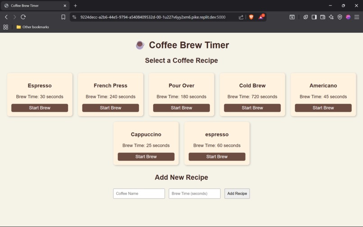The height and width of the screenshot is (227, 363).
Task: Open Brave Shields lion icon
Action: coord(251,17)
